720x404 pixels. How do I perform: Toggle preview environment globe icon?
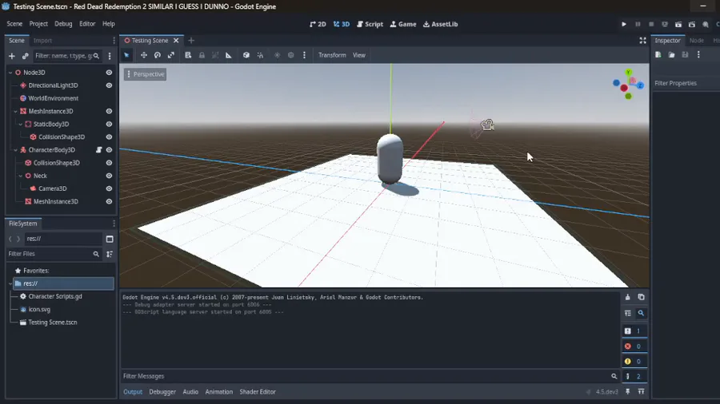(290, 55)
